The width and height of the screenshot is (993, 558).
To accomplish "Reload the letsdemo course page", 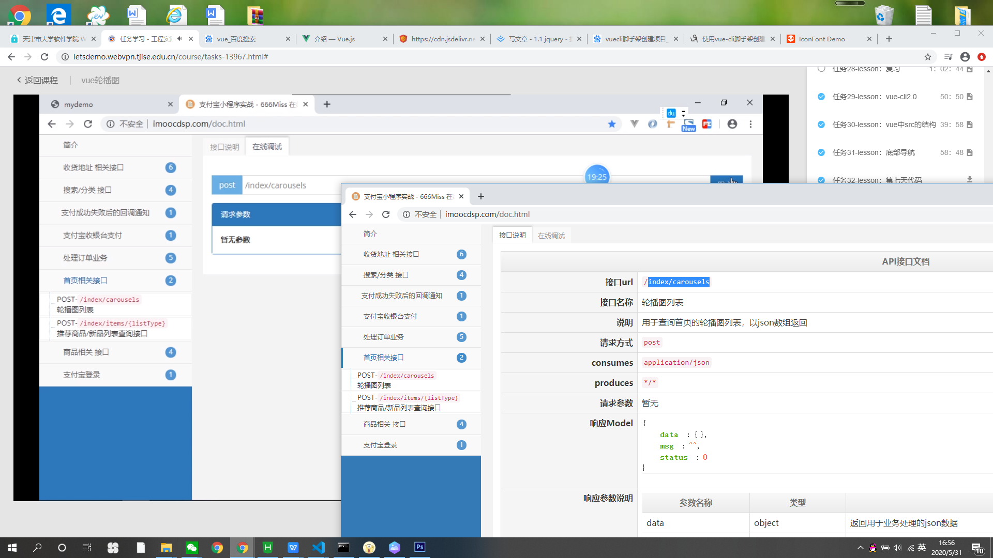I will (44, 57).
